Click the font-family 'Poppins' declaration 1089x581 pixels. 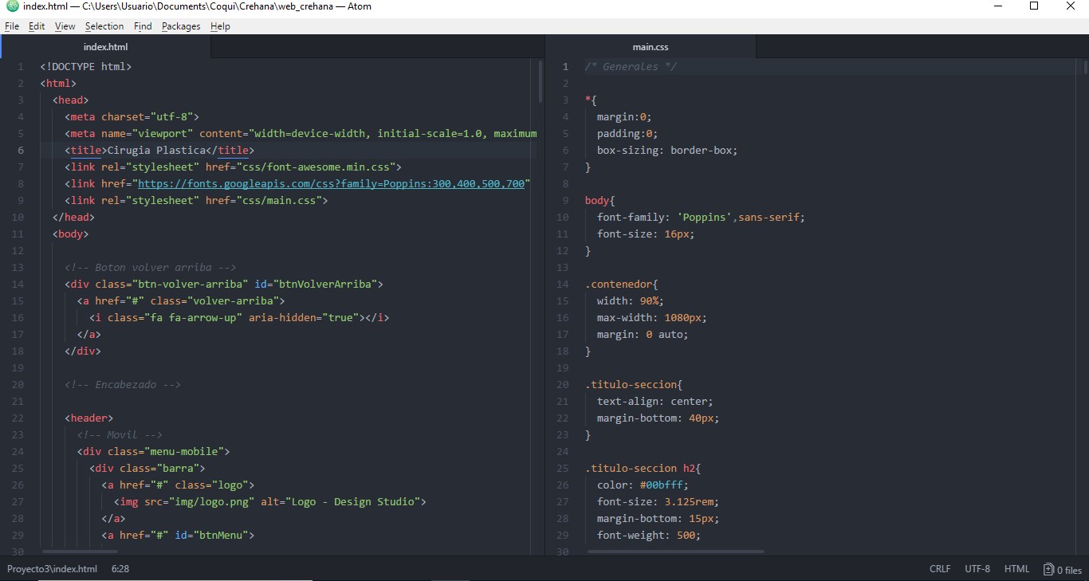coord(701,218)
